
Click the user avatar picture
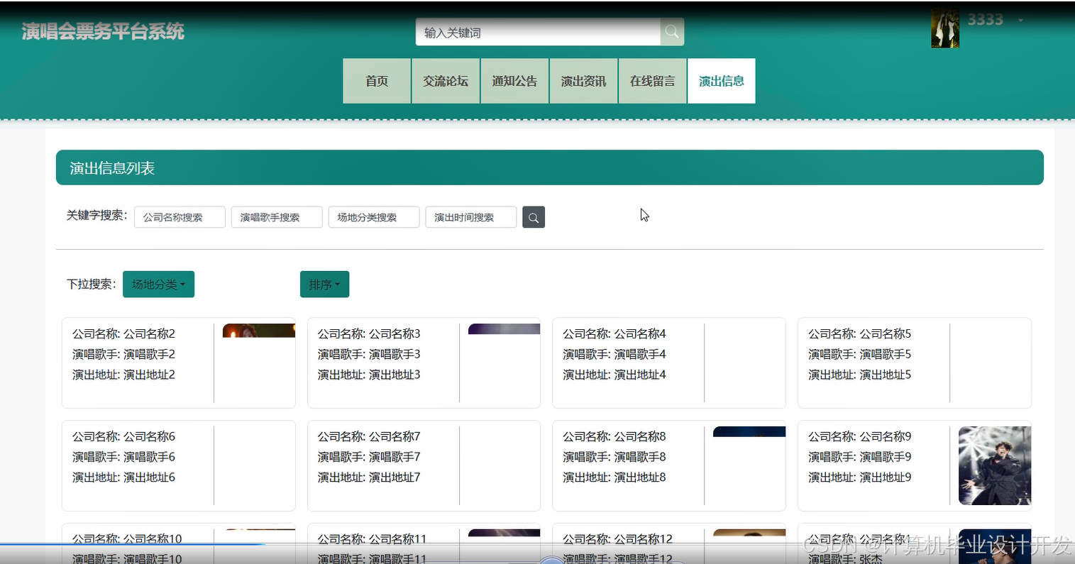pos(944,29)
